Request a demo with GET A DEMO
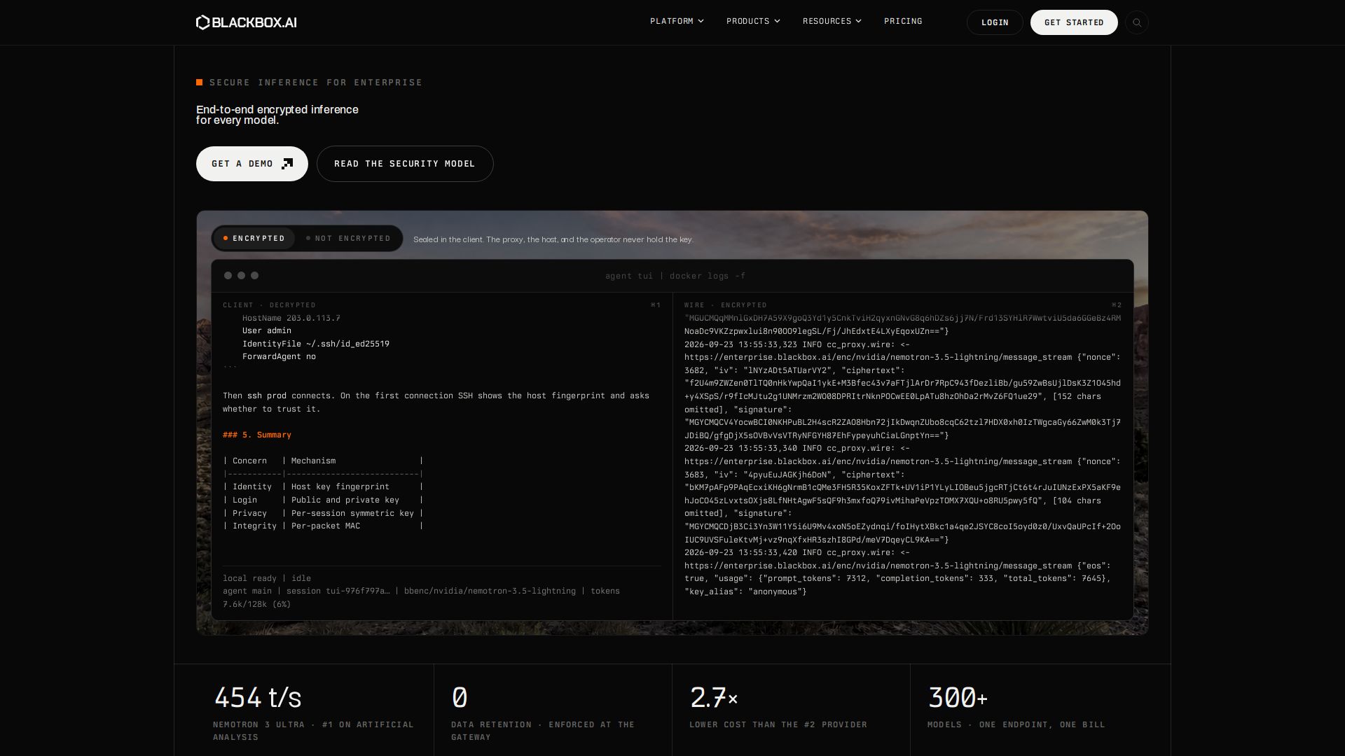1345x756 pixels. click(x=252, y=164)
